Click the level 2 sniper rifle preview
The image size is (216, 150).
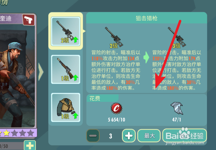coord(114,37)
